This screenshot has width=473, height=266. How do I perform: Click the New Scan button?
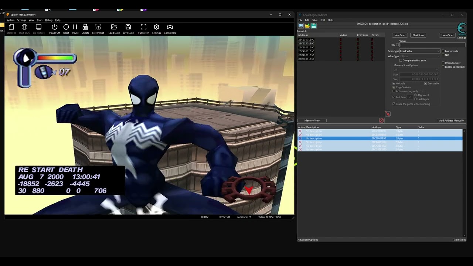(x=400, y=35)
